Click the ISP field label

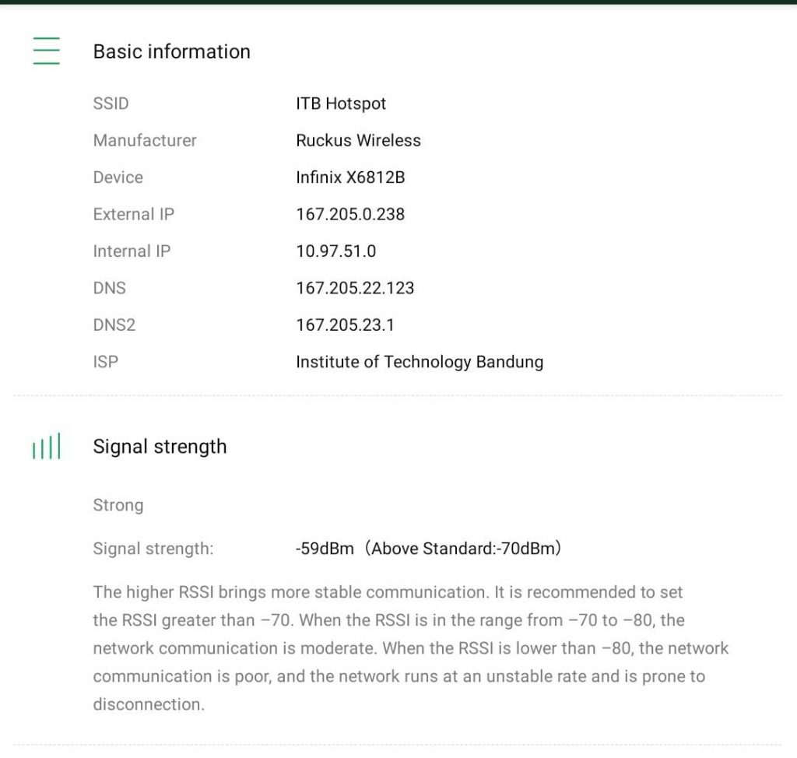pyautogui.click(x=106, y=362)
